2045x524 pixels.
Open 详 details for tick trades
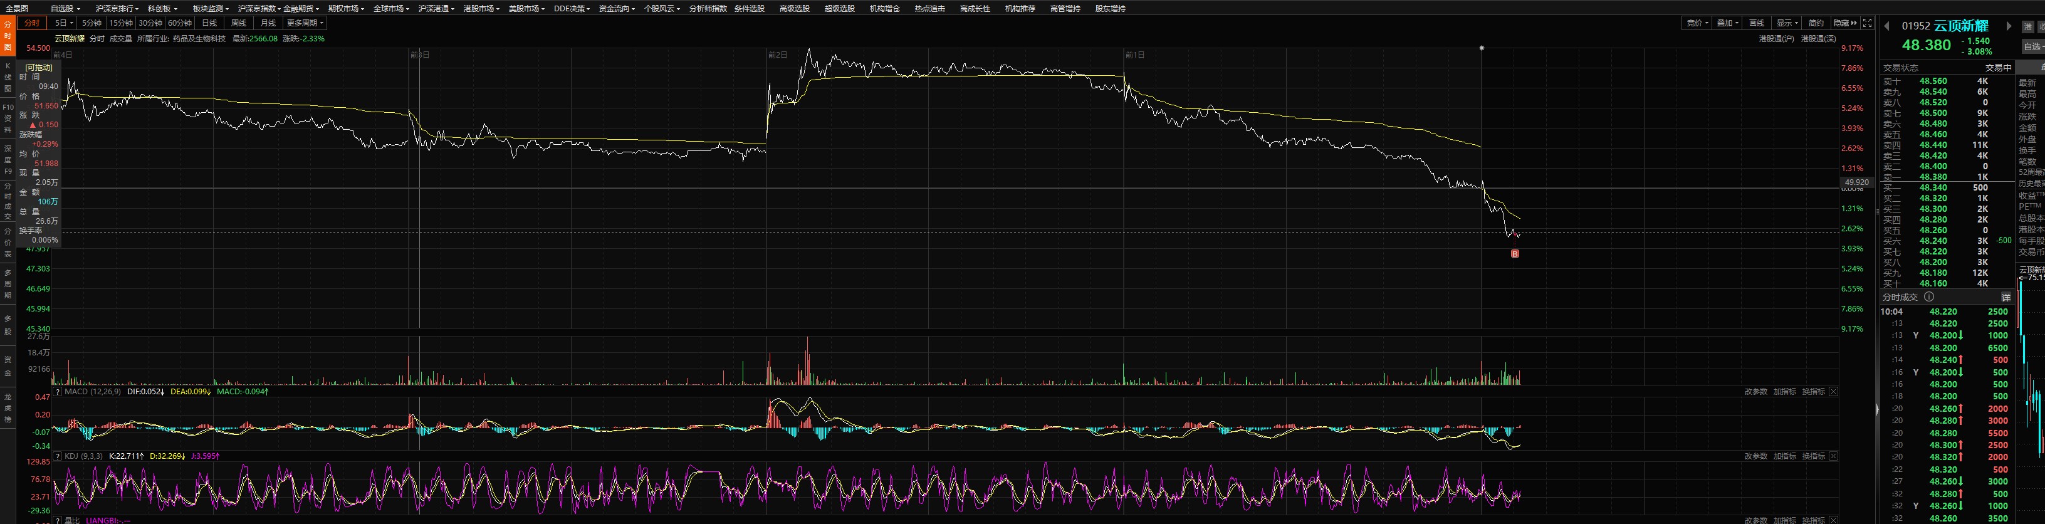[2006, 297]
